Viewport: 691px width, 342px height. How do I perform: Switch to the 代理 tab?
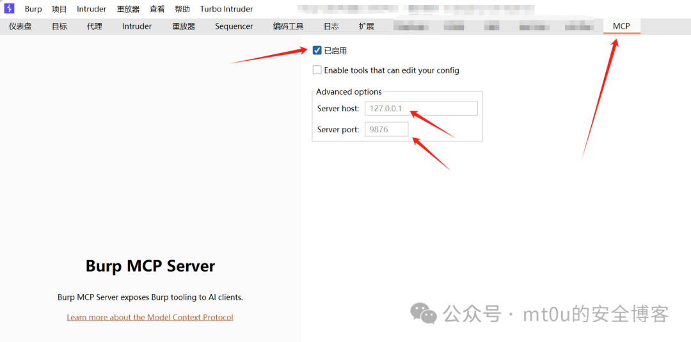(94, 26)
